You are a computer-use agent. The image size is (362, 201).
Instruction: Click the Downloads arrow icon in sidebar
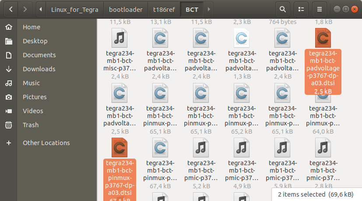click(x=9, y=69)
